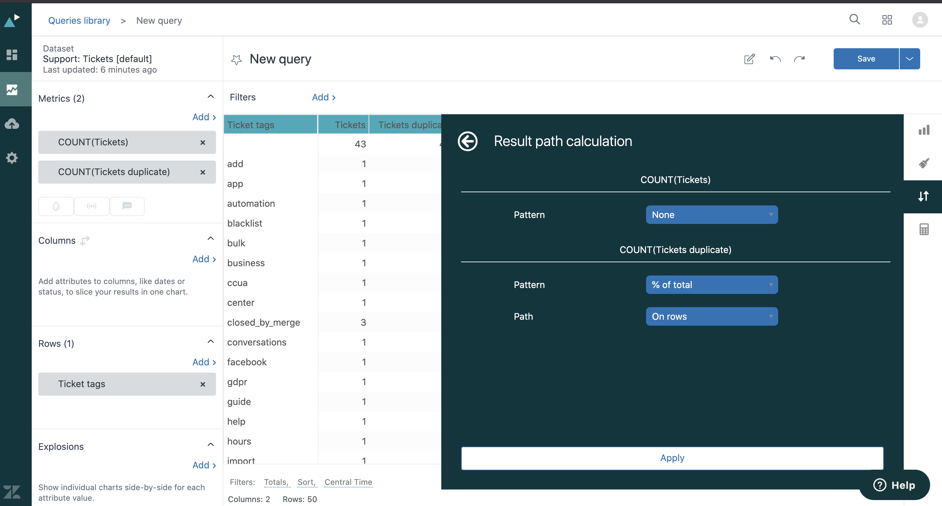This screenshot has width=942, height=506.
Task: Open the Path dropdown showing On rows
Action: tap(711, 316)
